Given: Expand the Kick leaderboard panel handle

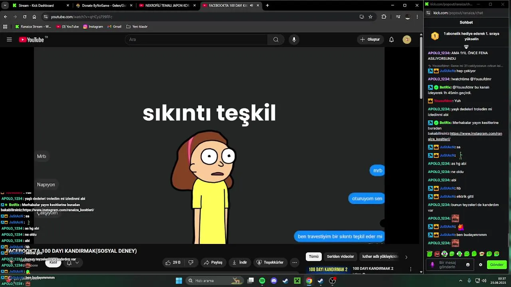Looking at the screenshot, I should click(x=466, y=47).
